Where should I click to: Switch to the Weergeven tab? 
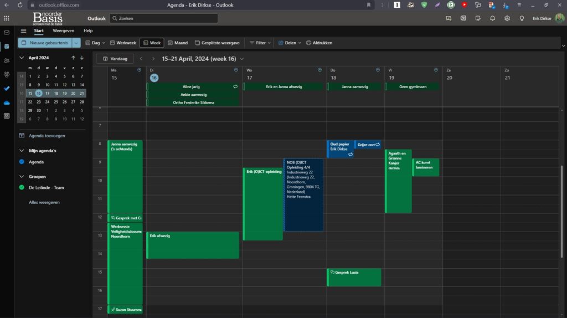64,31
